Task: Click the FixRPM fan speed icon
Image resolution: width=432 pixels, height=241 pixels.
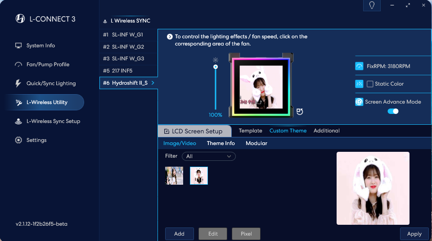Action: [359, 66]
